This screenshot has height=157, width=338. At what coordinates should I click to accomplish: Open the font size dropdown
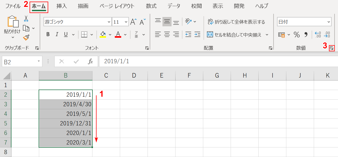pos(126,22)
